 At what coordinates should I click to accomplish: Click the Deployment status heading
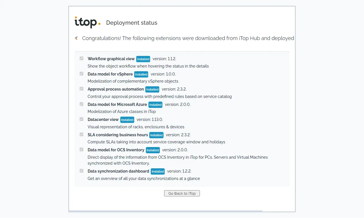pos(132,23)
